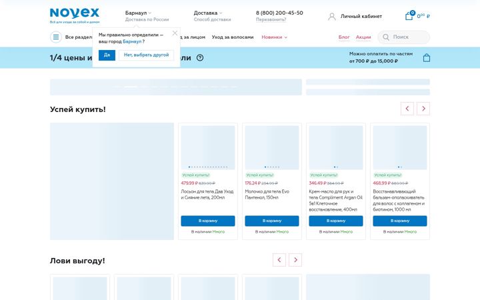This screenshot has width=480, height=300.
Task: Click Нет, выбрать другой button
Action: coord(146,55)
